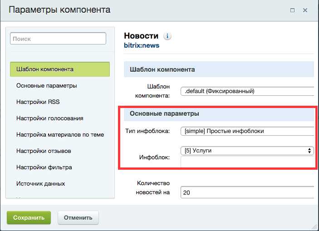Click the resize grip in the dialog corner
The image size is (319, 231).
tap(314, 226)
